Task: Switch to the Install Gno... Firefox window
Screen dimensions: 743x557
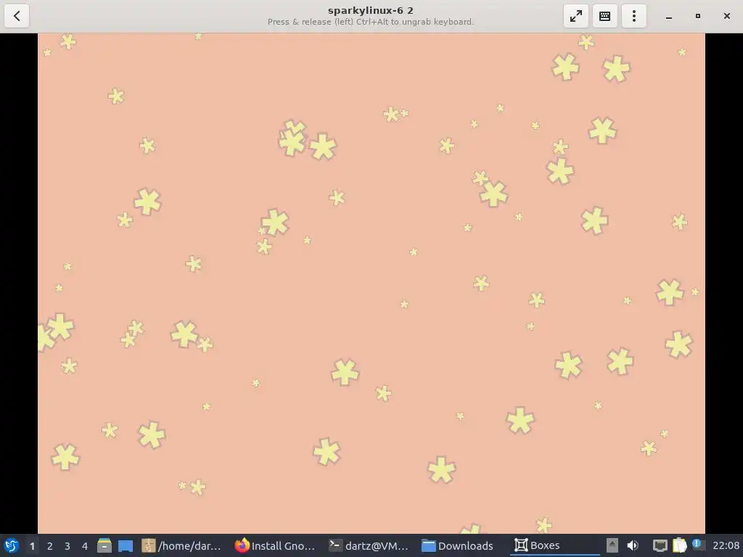Action: coord(275,545)
